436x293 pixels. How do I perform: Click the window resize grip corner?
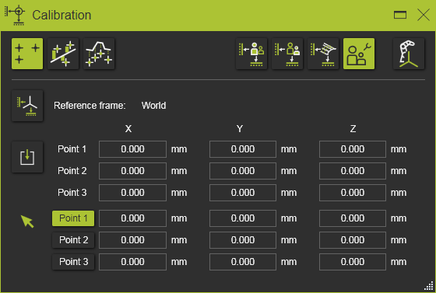[429, 286]
